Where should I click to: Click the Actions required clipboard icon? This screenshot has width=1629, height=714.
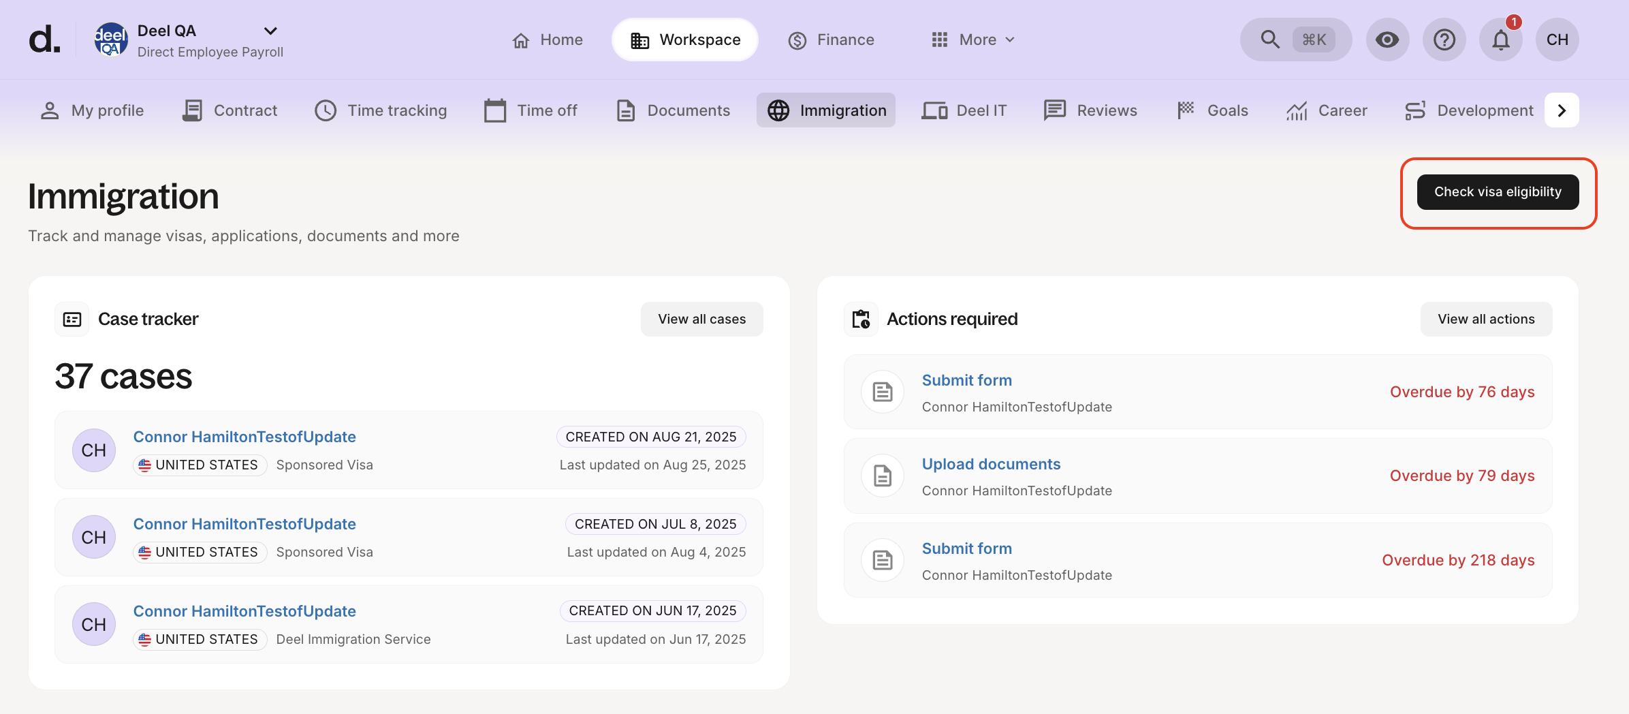pyautogui.click(x=860, y=318)
